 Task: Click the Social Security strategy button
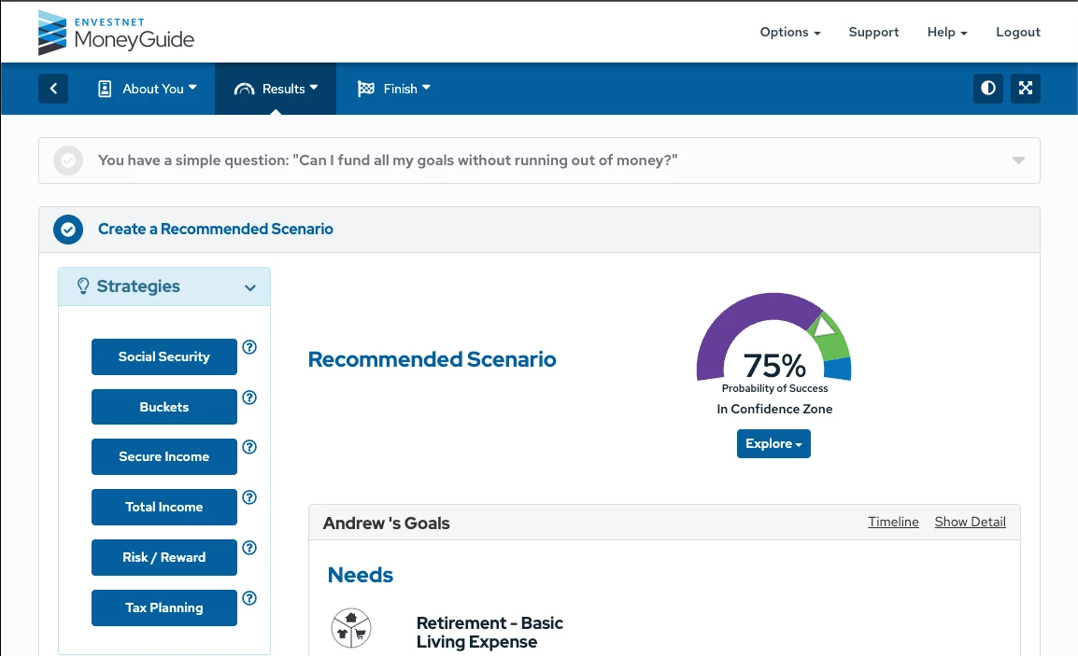click(164, 356)
